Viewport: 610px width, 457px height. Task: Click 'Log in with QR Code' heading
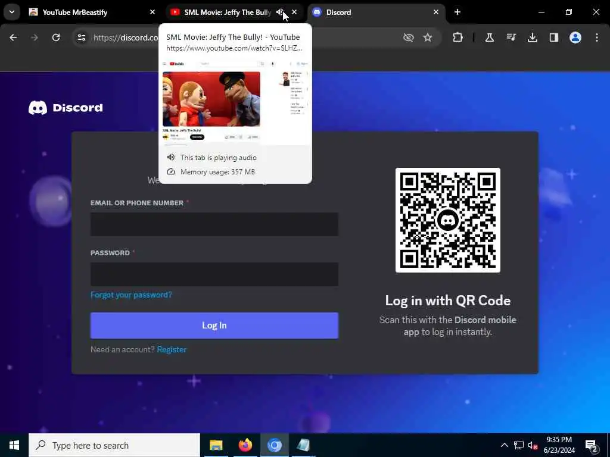point(448,301)
